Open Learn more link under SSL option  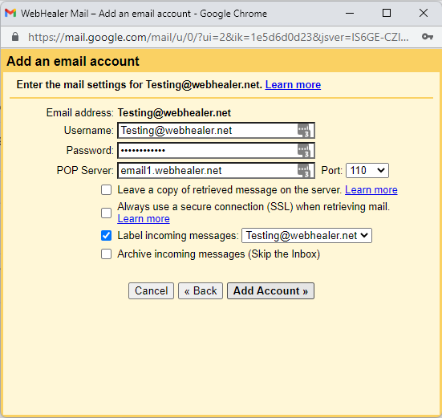(x=144, y=219)
